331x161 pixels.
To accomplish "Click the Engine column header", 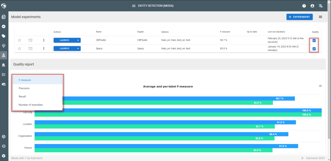I will pos(140,32).
